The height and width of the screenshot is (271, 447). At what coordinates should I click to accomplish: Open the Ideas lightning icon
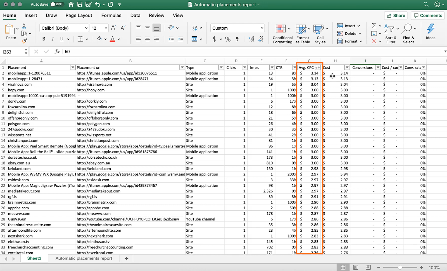431,29
